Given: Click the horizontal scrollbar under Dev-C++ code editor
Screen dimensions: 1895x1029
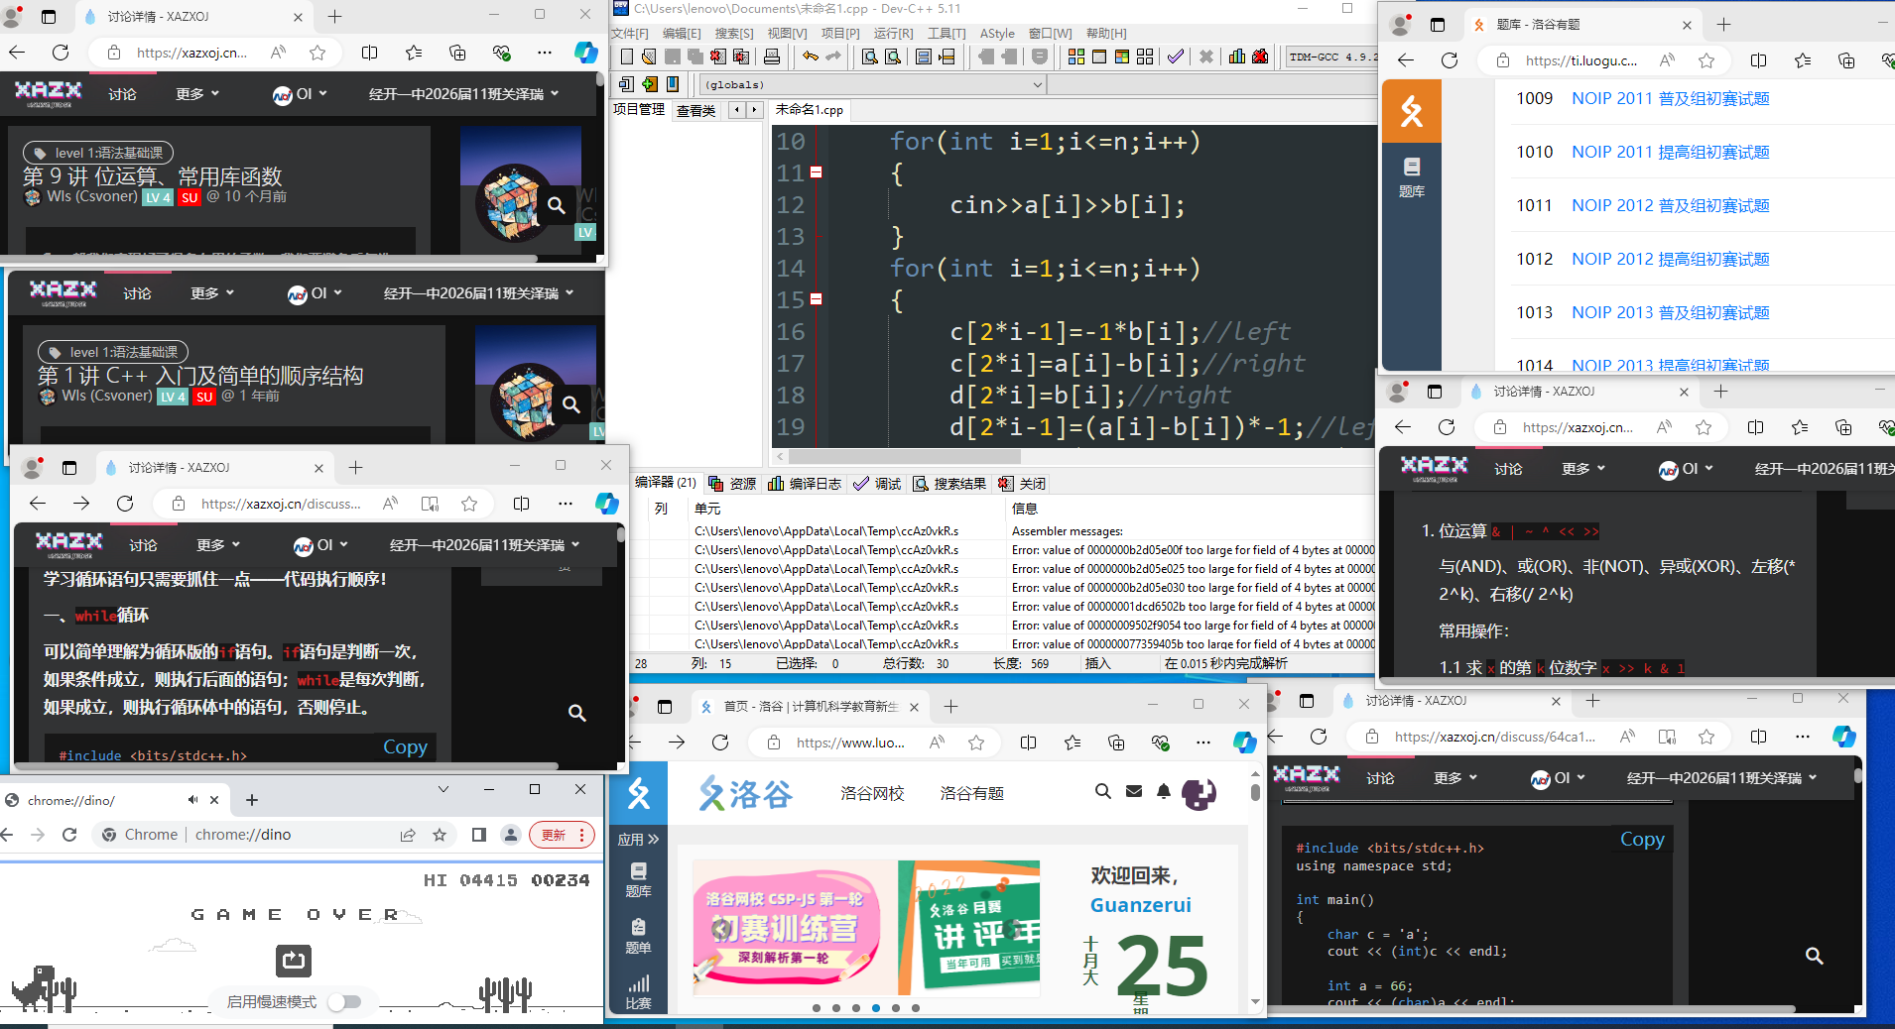Looking at the screenshot, I should click(905, 457).
